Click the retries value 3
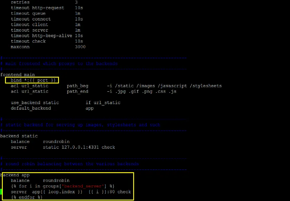 click(x=76, y=2)
